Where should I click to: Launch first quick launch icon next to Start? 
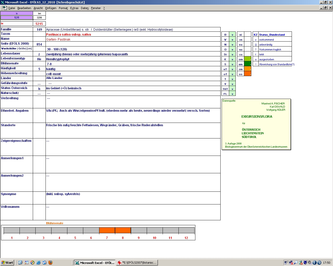pyautogui.click(x=21, y=263)
